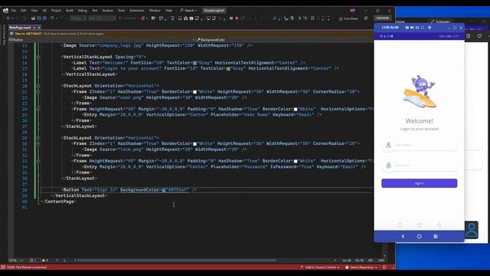Click the Sign In button in emulator
Screen dimensions: 490x276
[420, 183]
